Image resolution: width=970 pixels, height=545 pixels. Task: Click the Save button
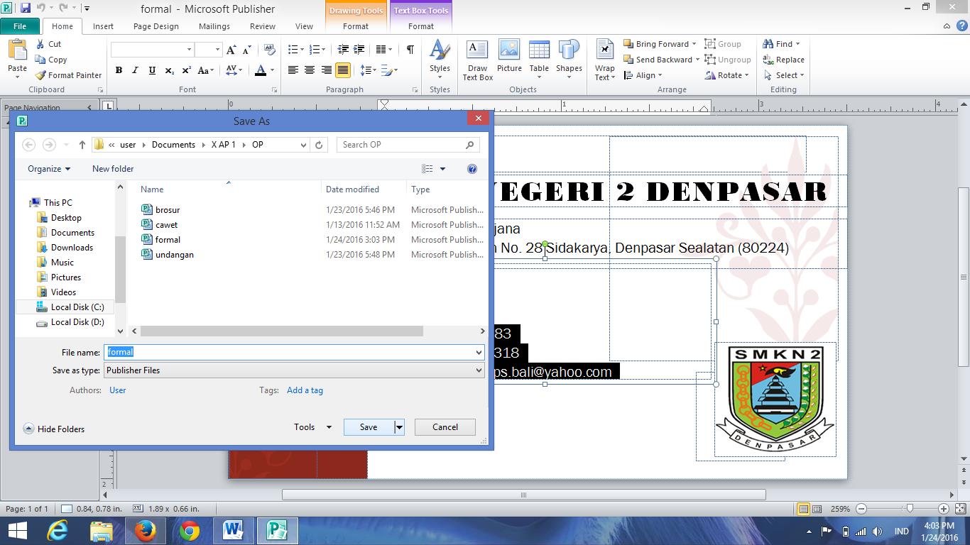click(x=368, y=426)
